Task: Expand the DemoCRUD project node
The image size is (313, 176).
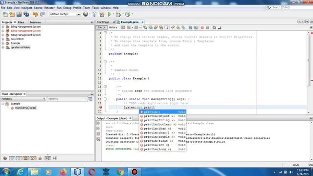Action: pyautogui.click(x=3, y=39)
